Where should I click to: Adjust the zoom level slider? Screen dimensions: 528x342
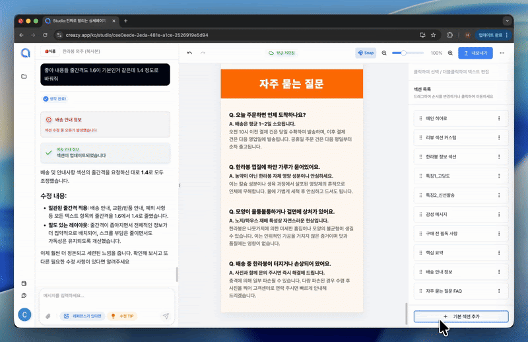coord(409,53)
